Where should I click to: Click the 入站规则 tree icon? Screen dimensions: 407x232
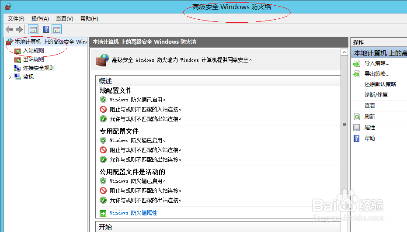pos(17,51)
